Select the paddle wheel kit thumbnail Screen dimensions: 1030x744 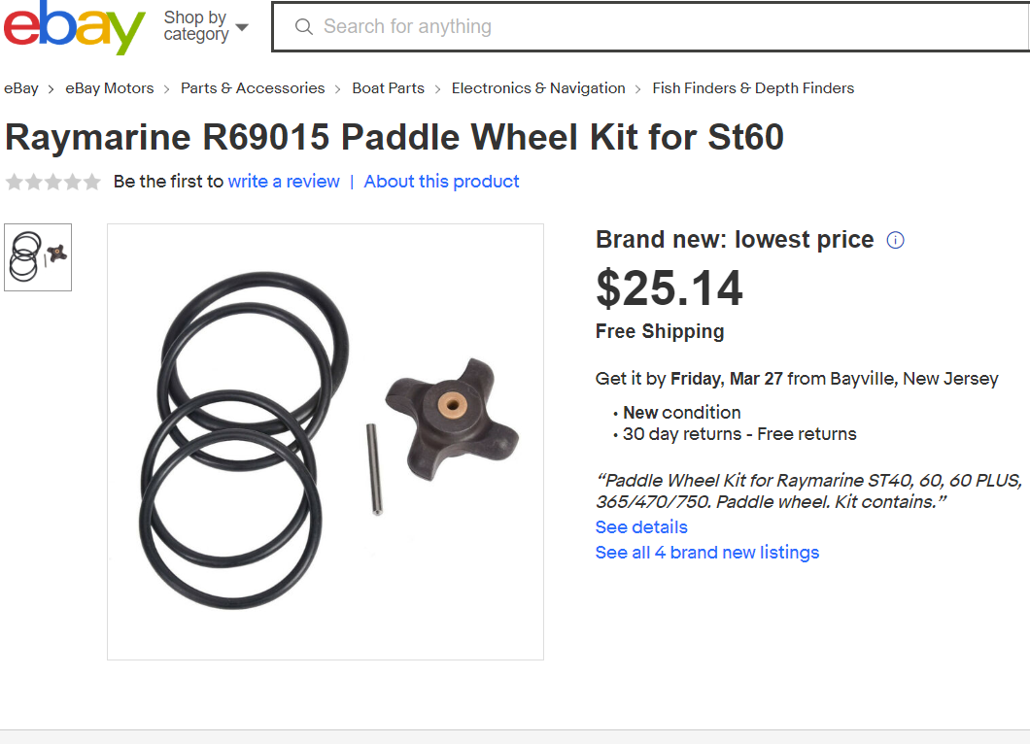(x=38, y=257)
